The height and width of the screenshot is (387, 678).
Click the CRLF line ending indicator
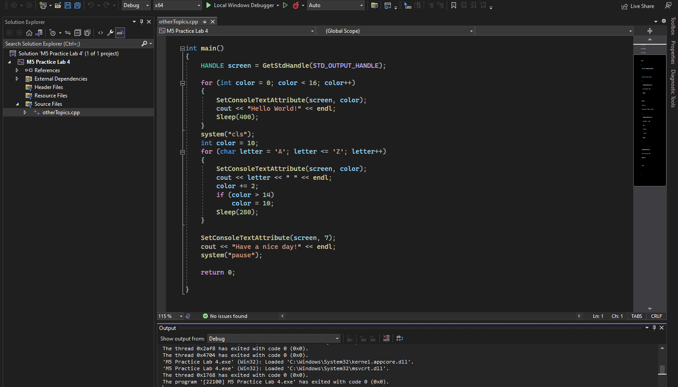tap(656, 316)
